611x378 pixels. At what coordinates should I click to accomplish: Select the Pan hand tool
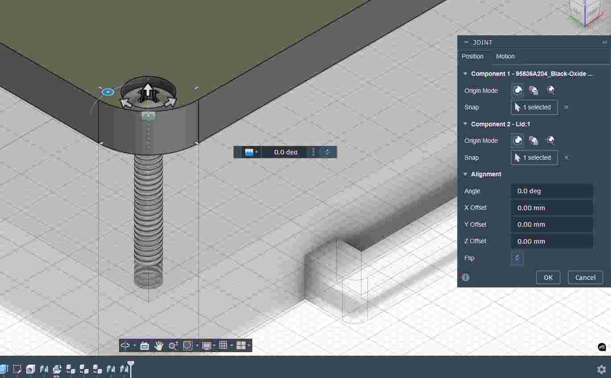(x=159, y=345)
